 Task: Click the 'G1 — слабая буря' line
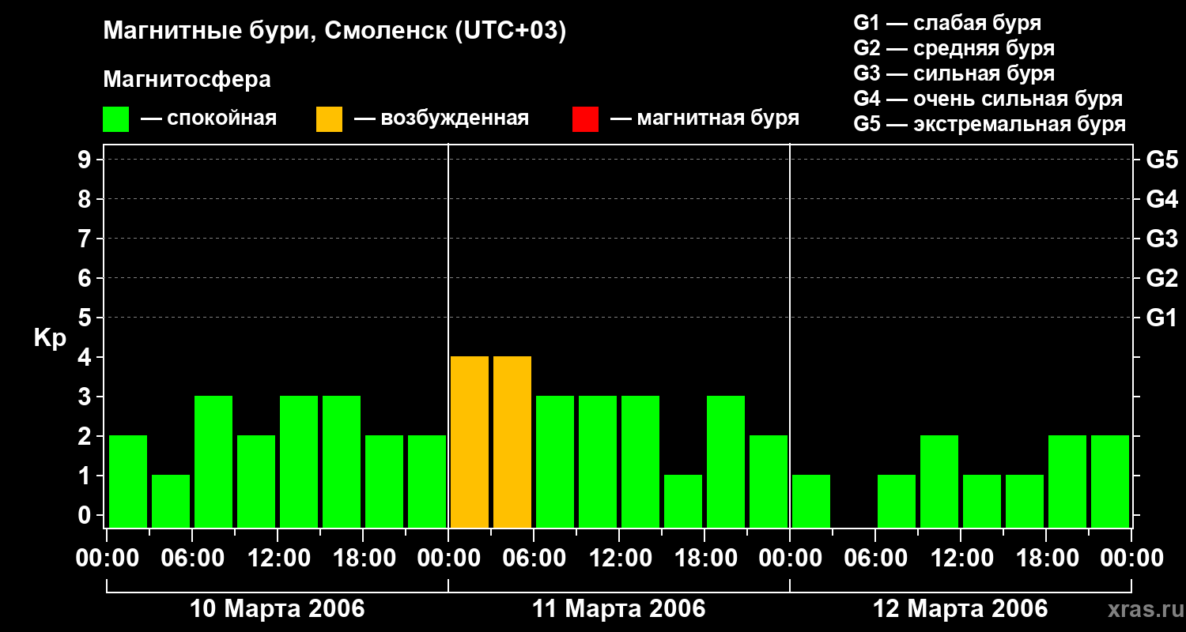tap(947, 22)
